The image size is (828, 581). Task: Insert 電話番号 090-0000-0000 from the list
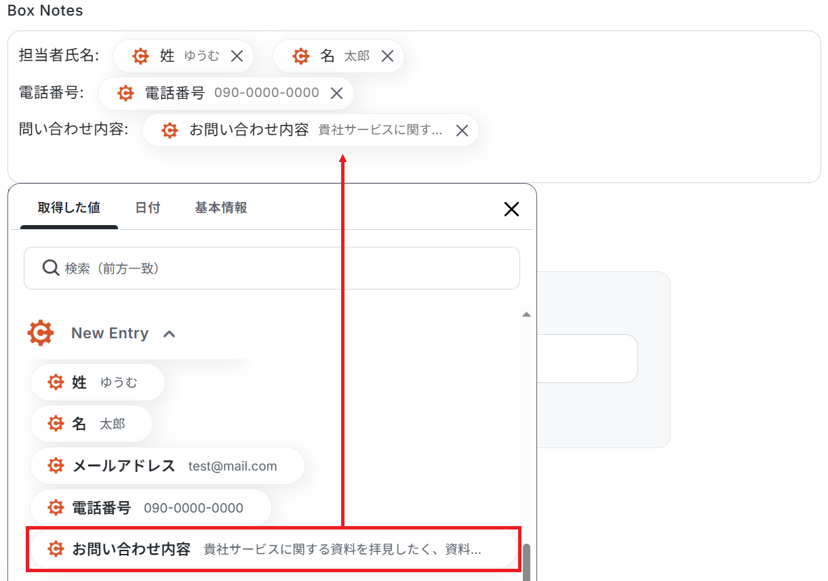tap(151, 508)
